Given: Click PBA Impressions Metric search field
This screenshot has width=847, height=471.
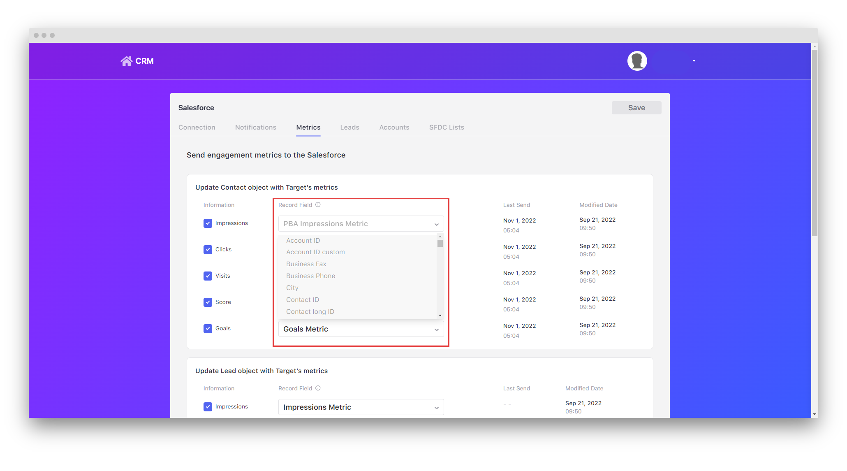Looking at the screenshot, I should [356, 224].
